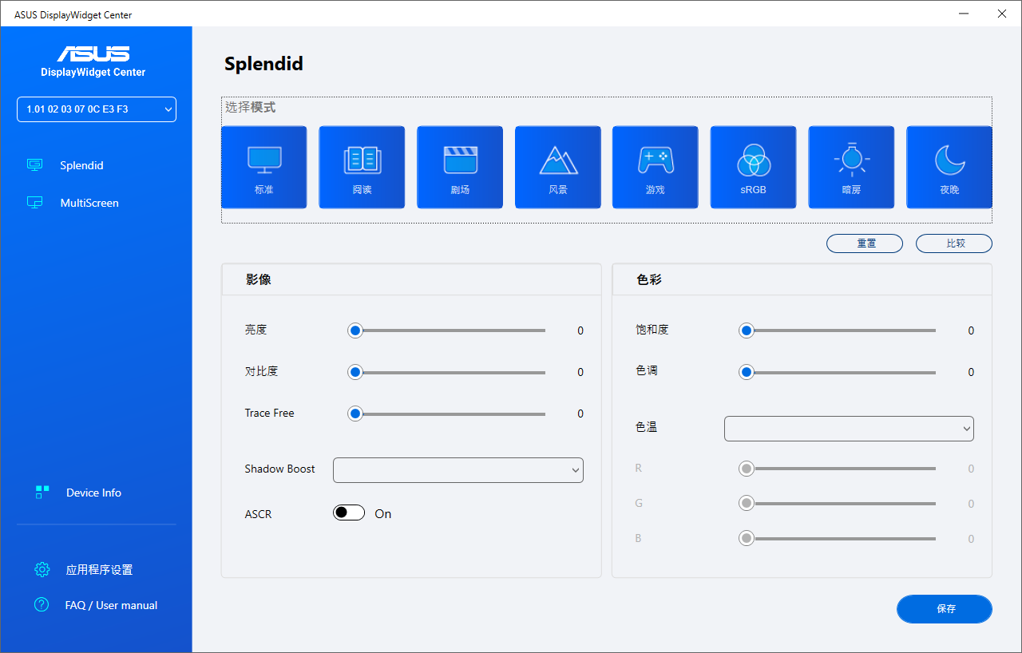Go to the Splendid sidebar item
Image resolution: width=1022 pixels, height=653 pixels.
81,165
